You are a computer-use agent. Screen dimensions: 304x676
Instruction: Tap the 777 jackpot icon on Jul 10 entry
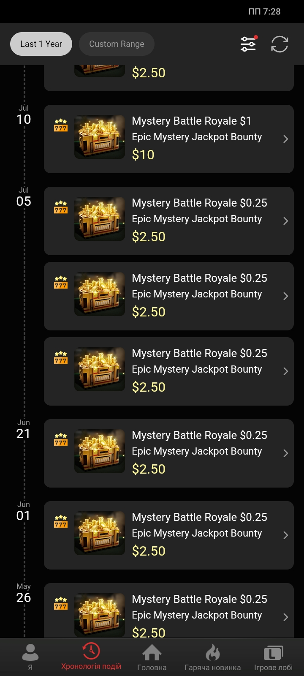(x=61, y=125)
